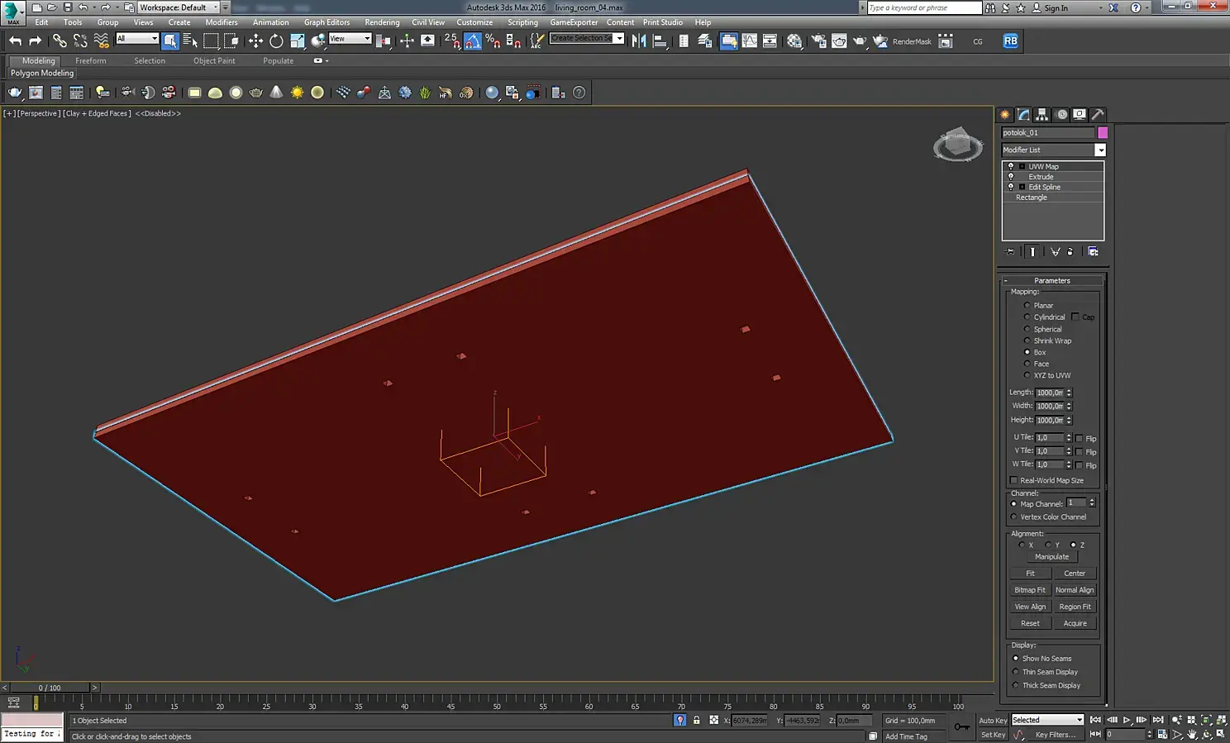Open the Curve Editor from toolbar
Viewport: 1230px width, 743px height.
pos(750,40)
